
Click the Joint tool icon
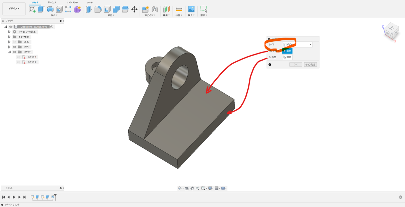click(155, 9)
